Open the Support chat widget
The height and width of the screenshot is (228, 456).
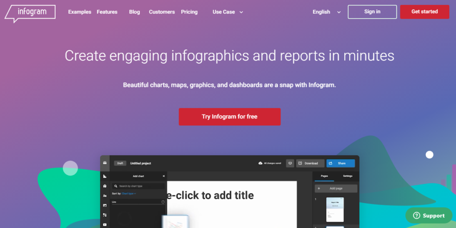[x=429, y=216]
